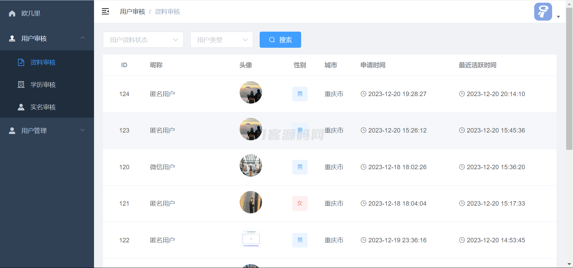Click the clock icon in row 124 申请时间
This screenshot has height=268, width=573.
click(x=363, y=94)
